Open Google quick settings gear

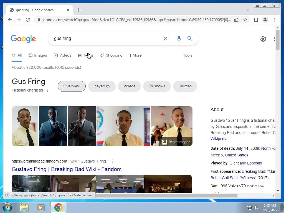point(263,39)
